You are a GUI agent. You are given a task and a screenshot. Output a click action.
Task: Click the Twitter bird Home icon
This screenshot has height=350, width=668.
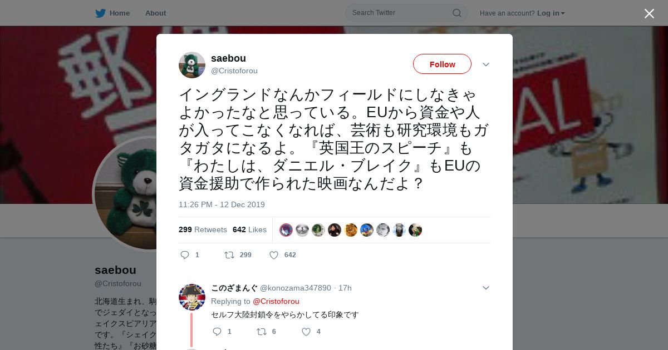coord(100,13)
